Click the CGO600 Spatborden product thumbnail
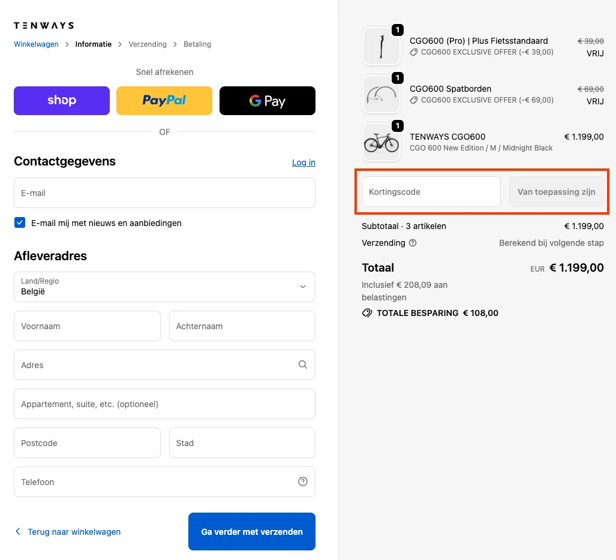Image resolution: width=616 pixels, height=560 pixels. (381, 94)
